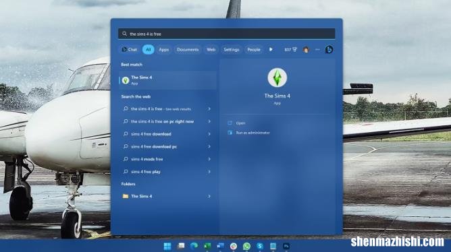Launch Microsoft Edge from the taskbar

[194, 246]
